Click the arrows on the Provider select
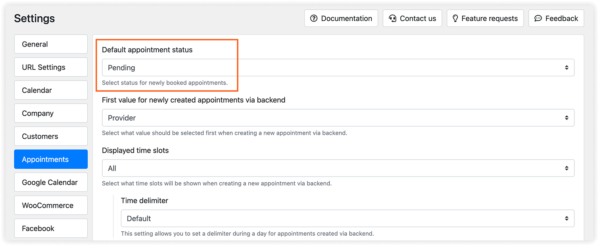The height and width of the screenshot is (246, 599). (566, 118)
